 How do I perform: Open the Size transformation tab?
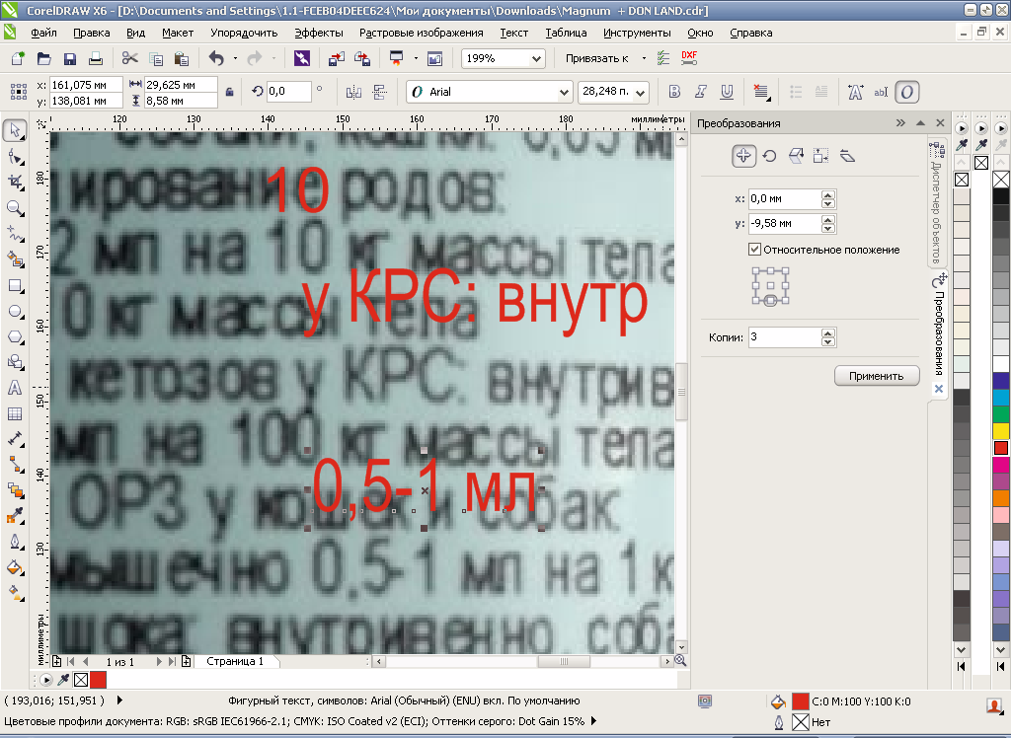pyautogui.click(x=820, y=156)
